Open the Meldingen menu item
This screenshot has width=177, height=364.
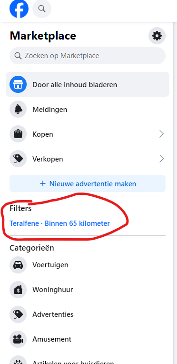tap(88, 109)
